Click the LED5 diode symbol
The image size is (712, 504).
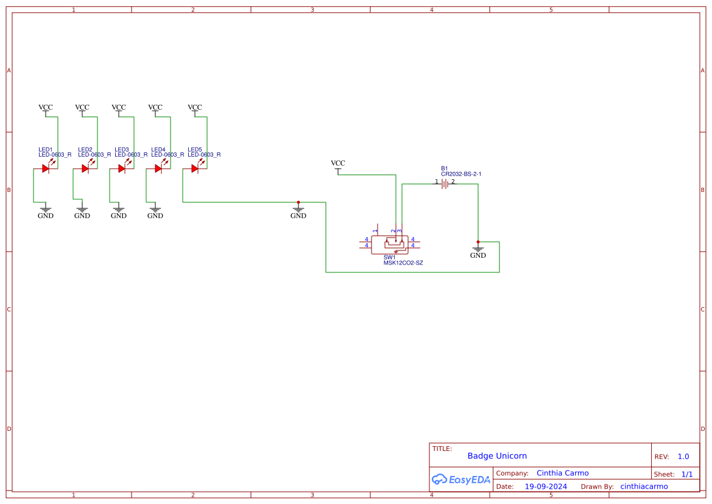(x=196, y=169)
